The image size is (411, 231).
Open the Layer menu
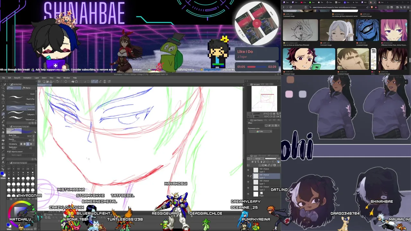pyautogui.click(x=37, y=78)
